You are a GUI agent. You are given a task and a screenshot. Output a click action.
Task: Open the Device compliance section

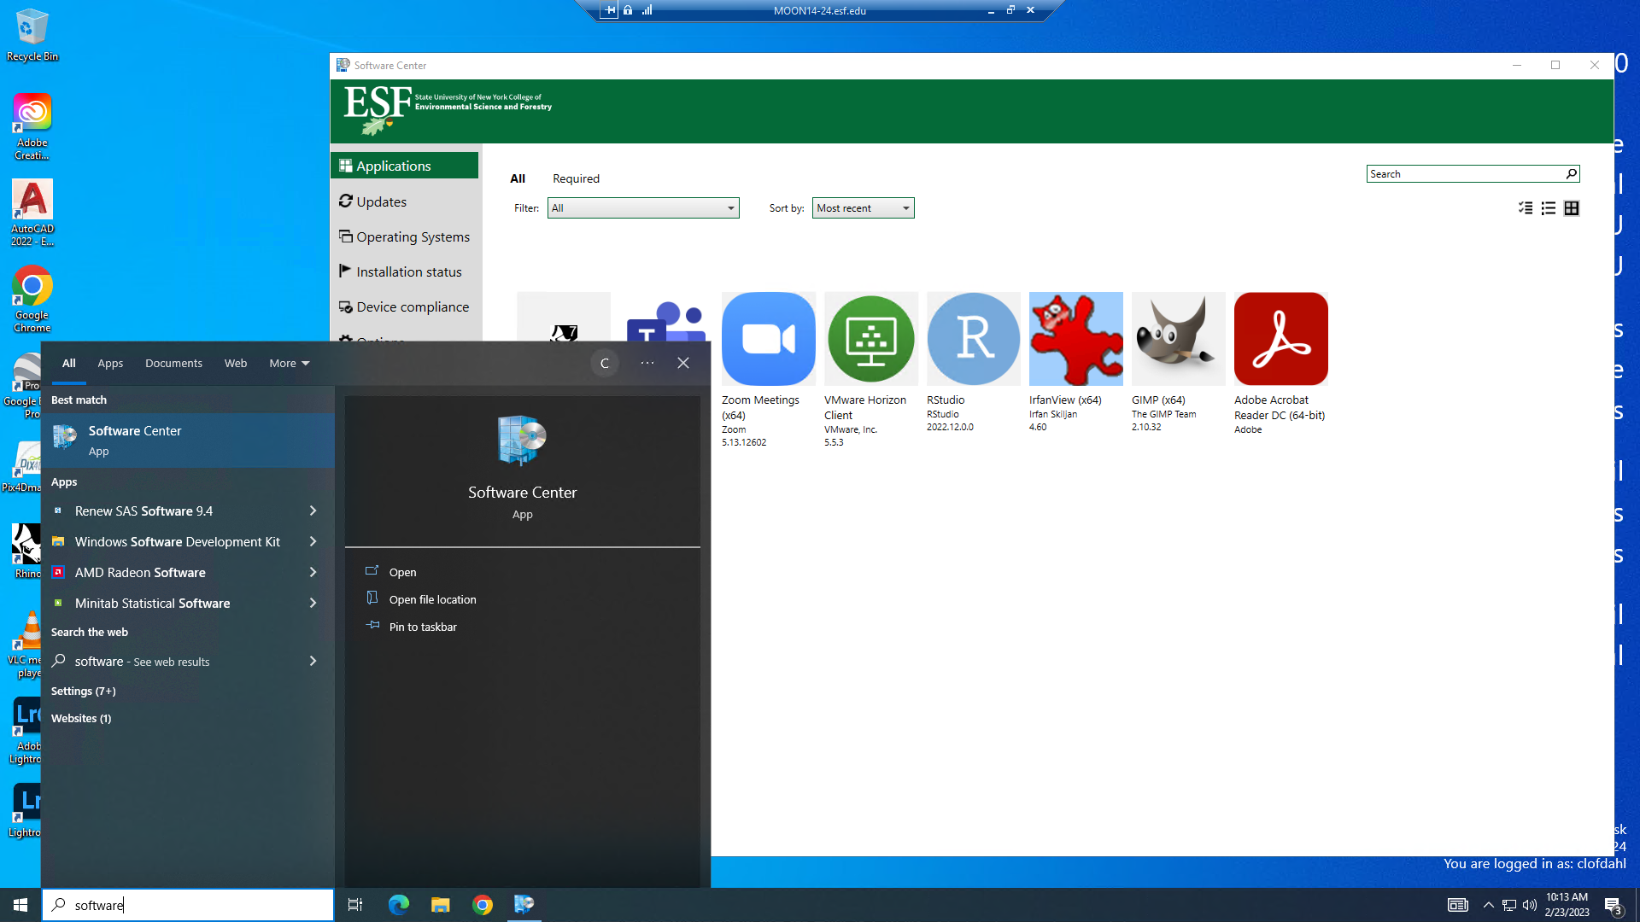pos(405,306)
